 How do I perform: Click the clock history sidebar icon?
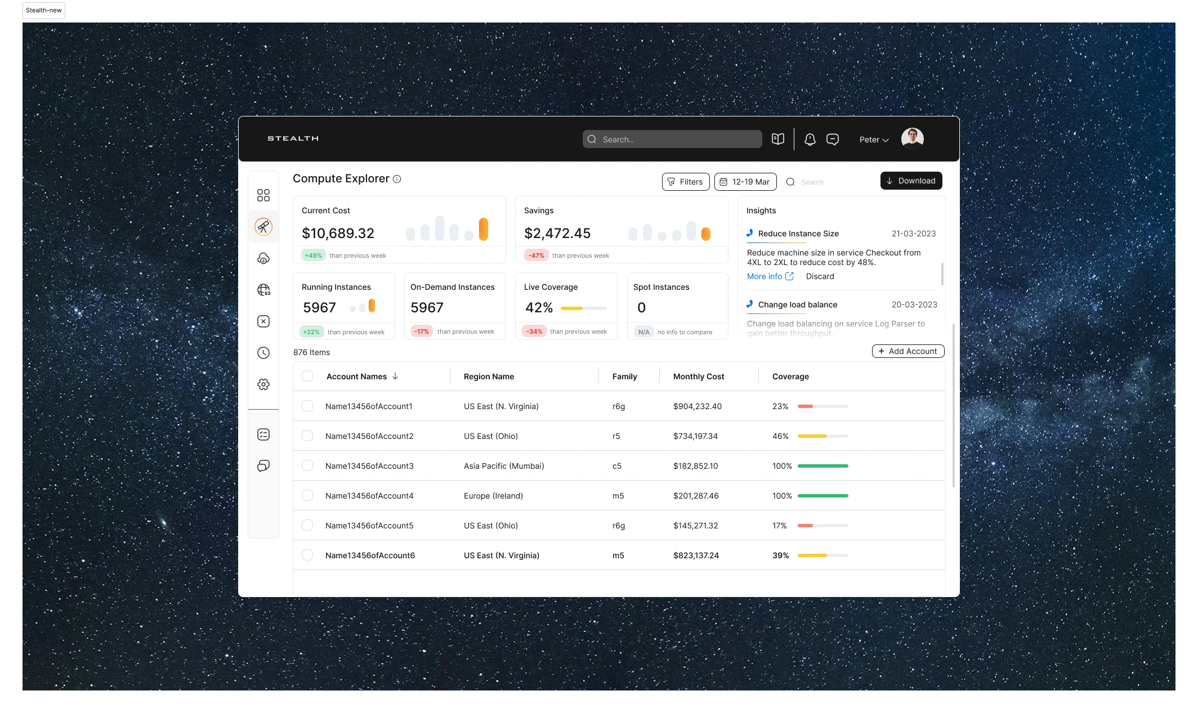[263, 353]
